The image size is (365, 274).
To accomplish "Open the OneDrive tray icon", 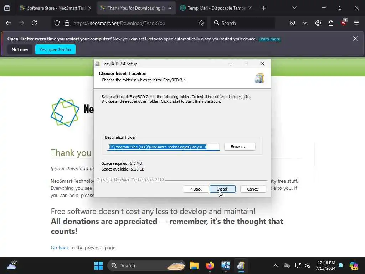I will tap(287, 265).
